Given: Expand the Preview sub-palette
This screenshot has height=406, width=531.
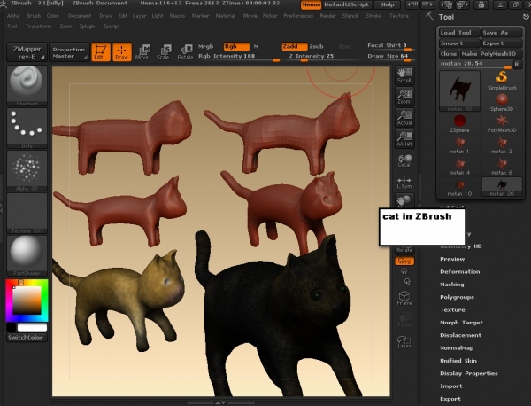Looking at the screenshot, I should tap(452, 259).
